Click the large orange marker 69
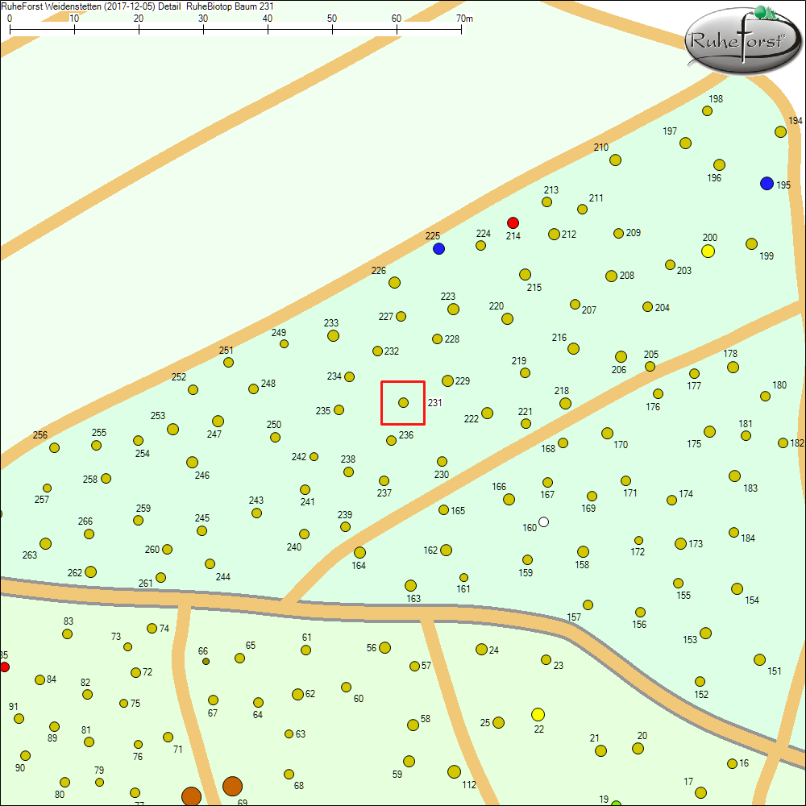 (x=232, y=786)
